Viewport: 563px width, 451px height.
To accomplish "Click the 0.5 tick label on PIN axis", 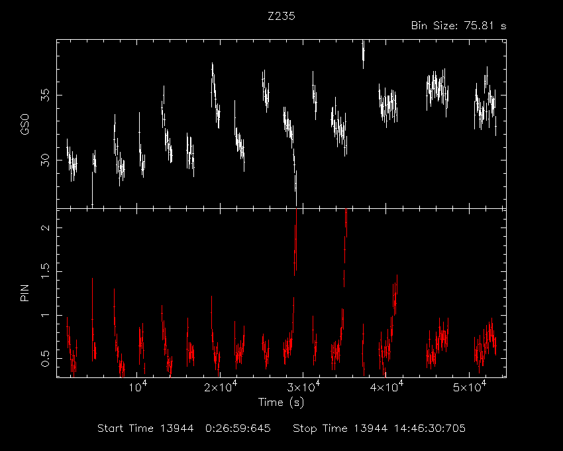I will coord(46,358).
